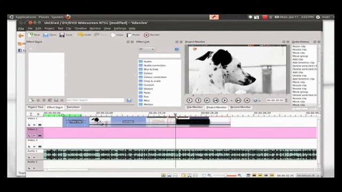Click the rewind button in Project Monitor
Image resolution: width=342 pixels, height=192 pixels.
207,100
